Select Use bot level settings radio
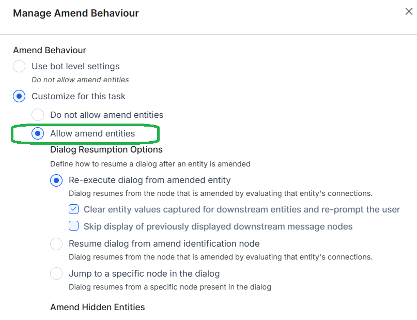The height and width of the screenshot is (320, 417). tap(19, 66)
